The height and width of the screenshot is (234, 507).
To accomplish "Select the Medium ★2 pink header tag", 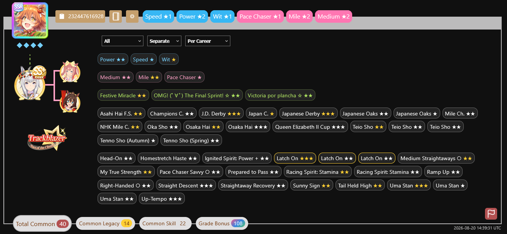I will tap(334, 16).
